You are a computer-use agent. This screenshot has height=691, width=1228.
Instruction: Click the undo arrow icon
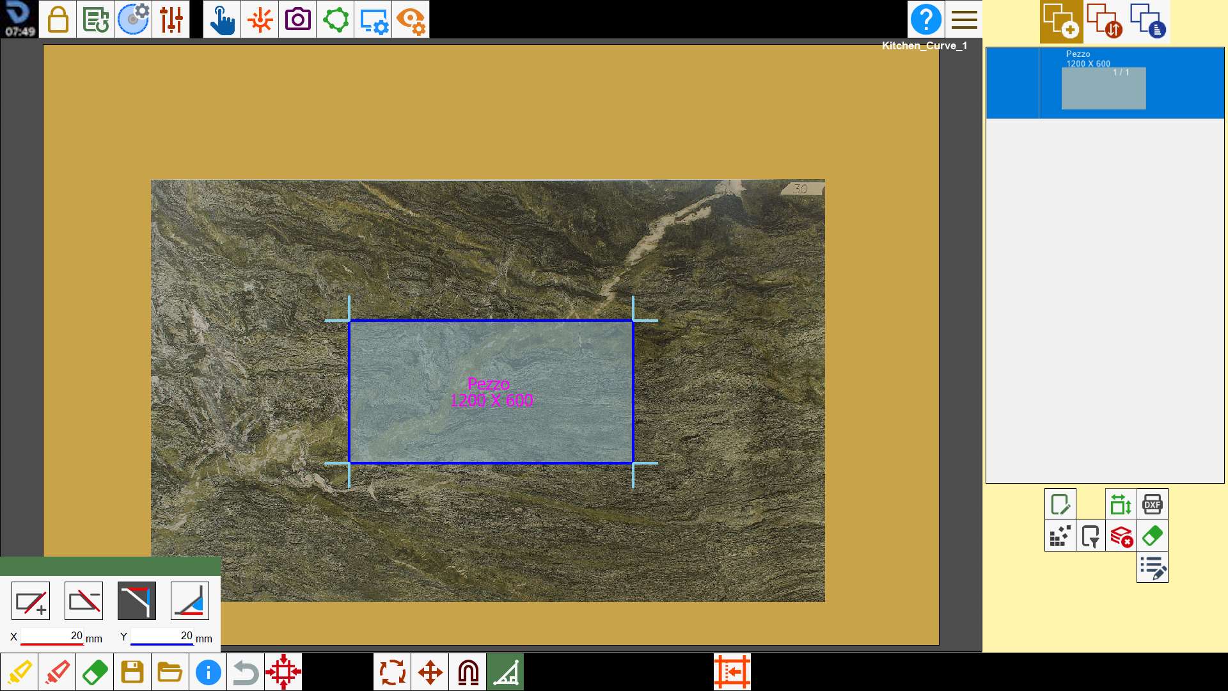246,672
